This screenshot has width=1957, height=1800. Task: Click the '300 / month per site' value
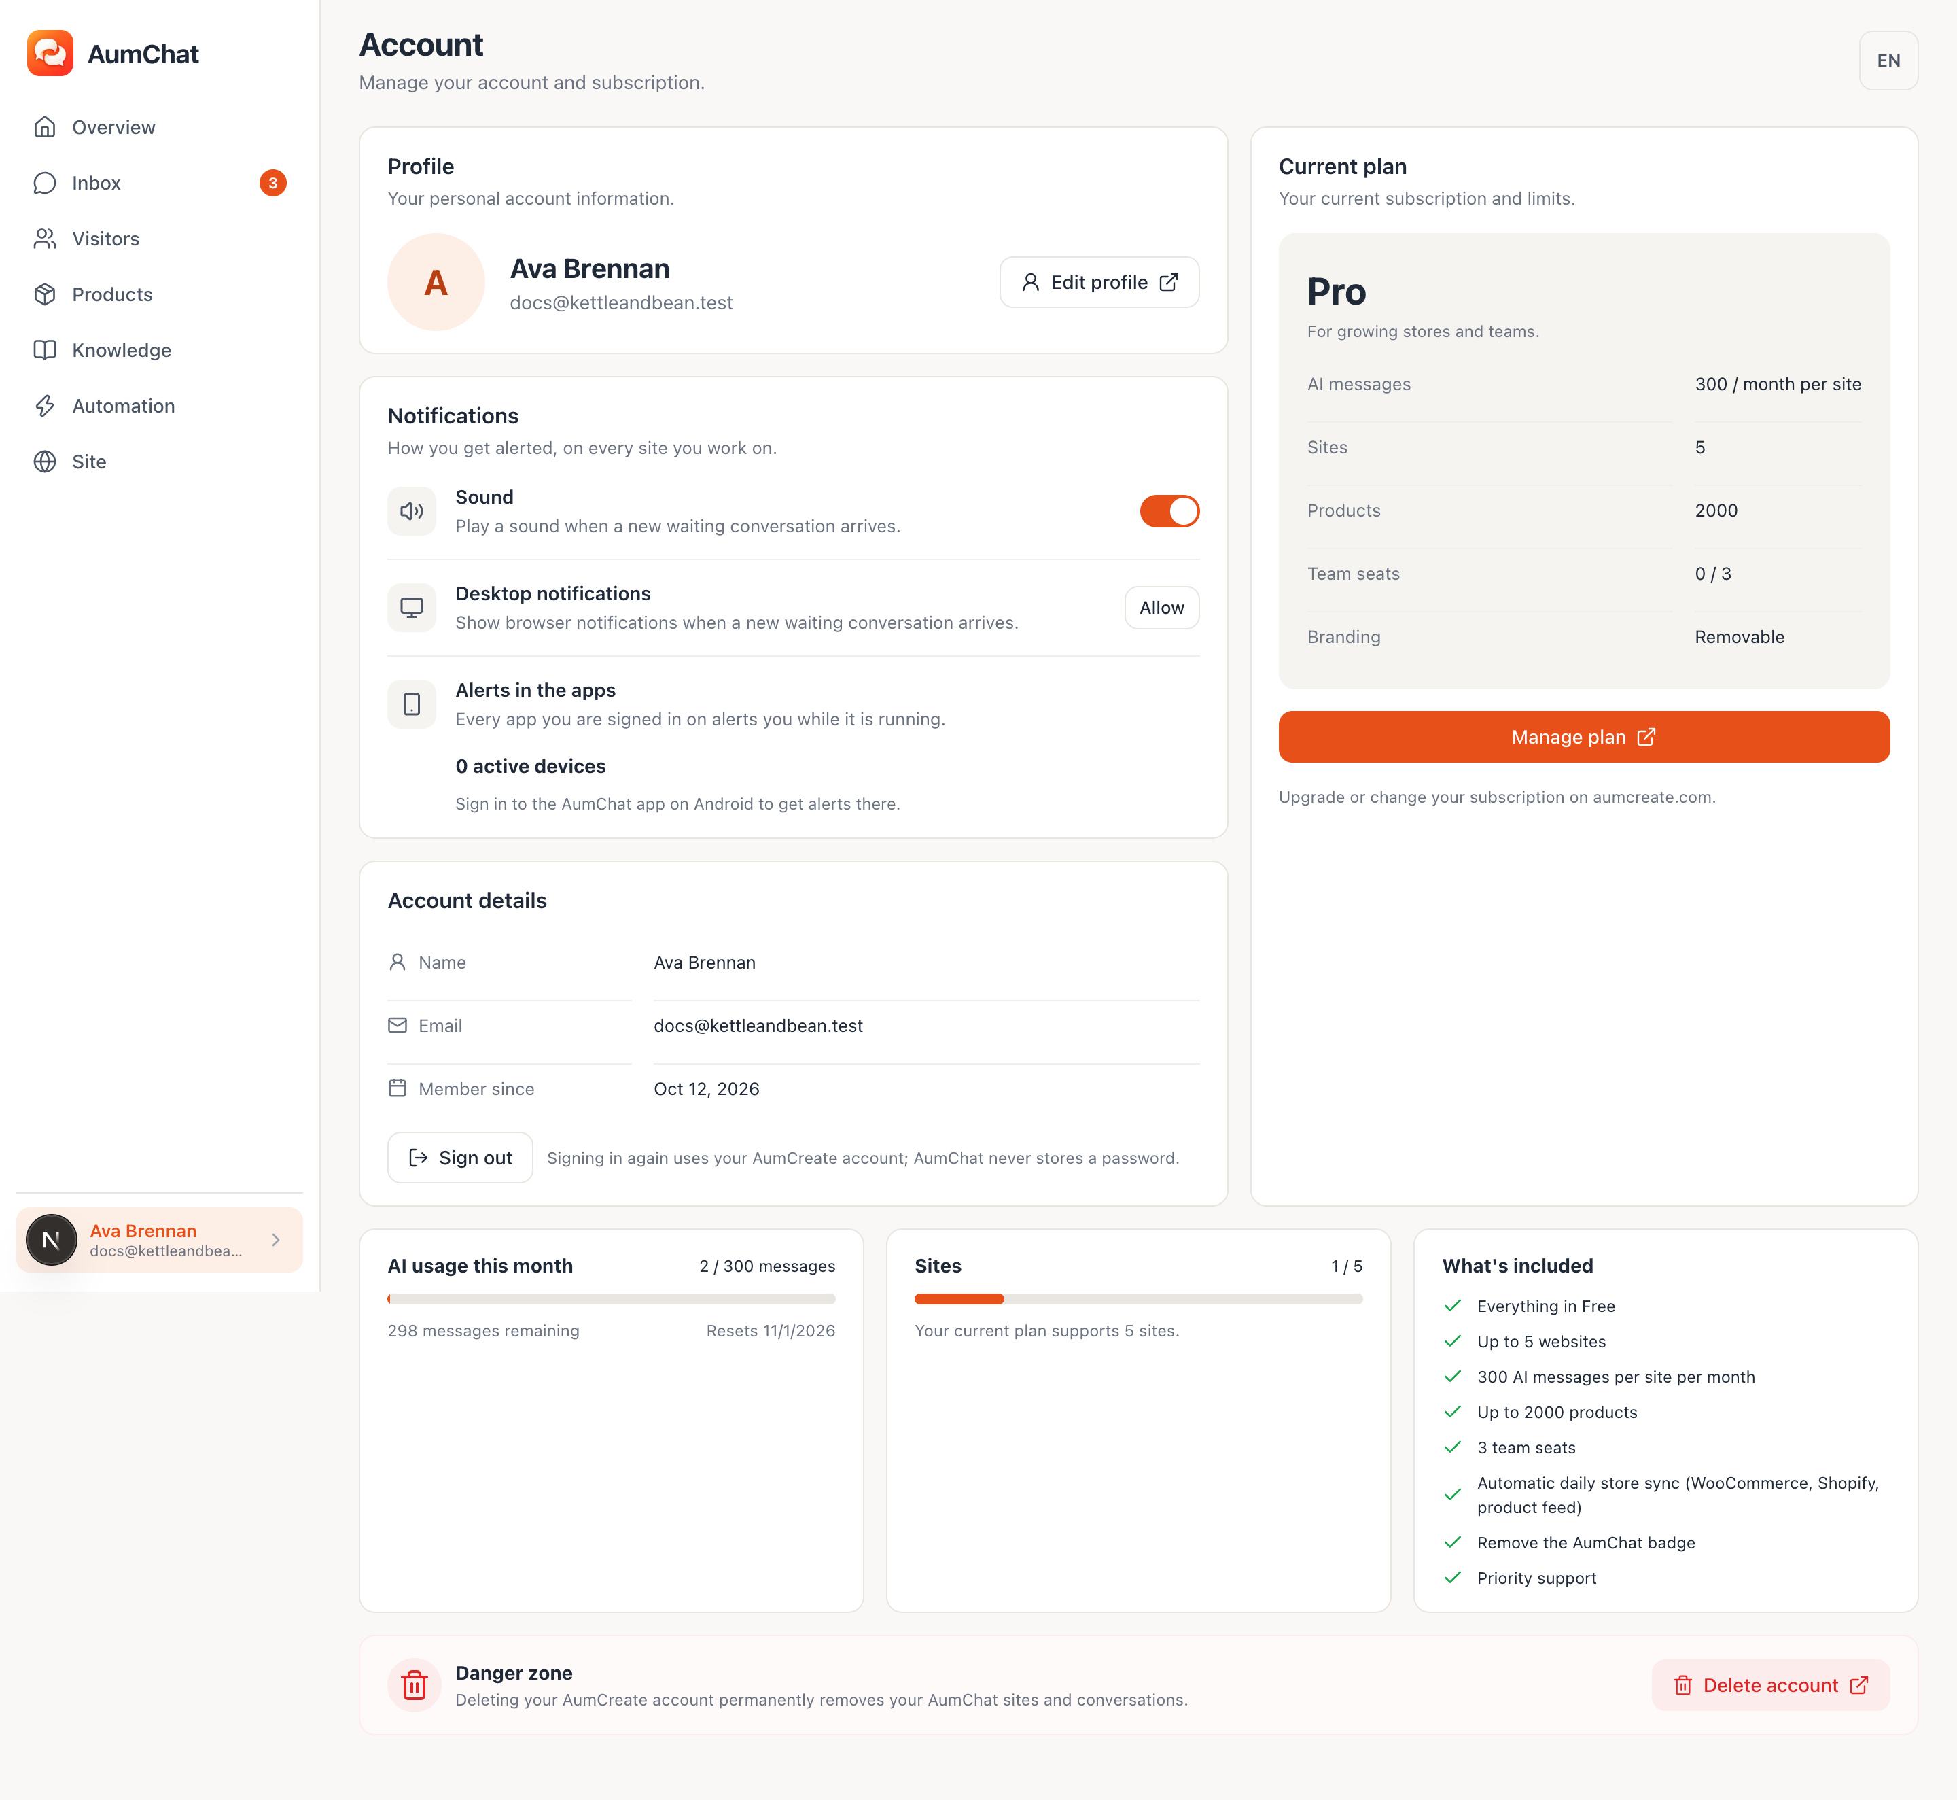point(1778,384)
